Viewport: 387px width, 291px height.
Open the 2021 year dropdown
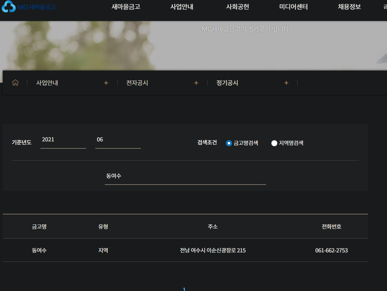tap(63, 140)
